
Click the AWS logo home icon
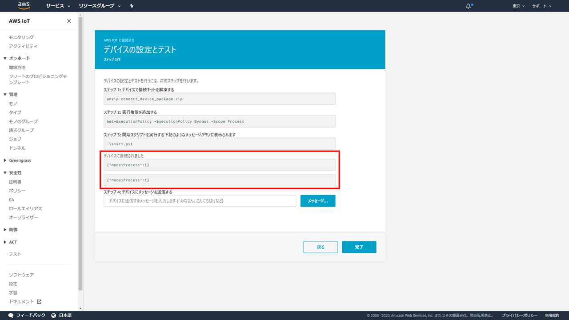click(x=24, y=6)
